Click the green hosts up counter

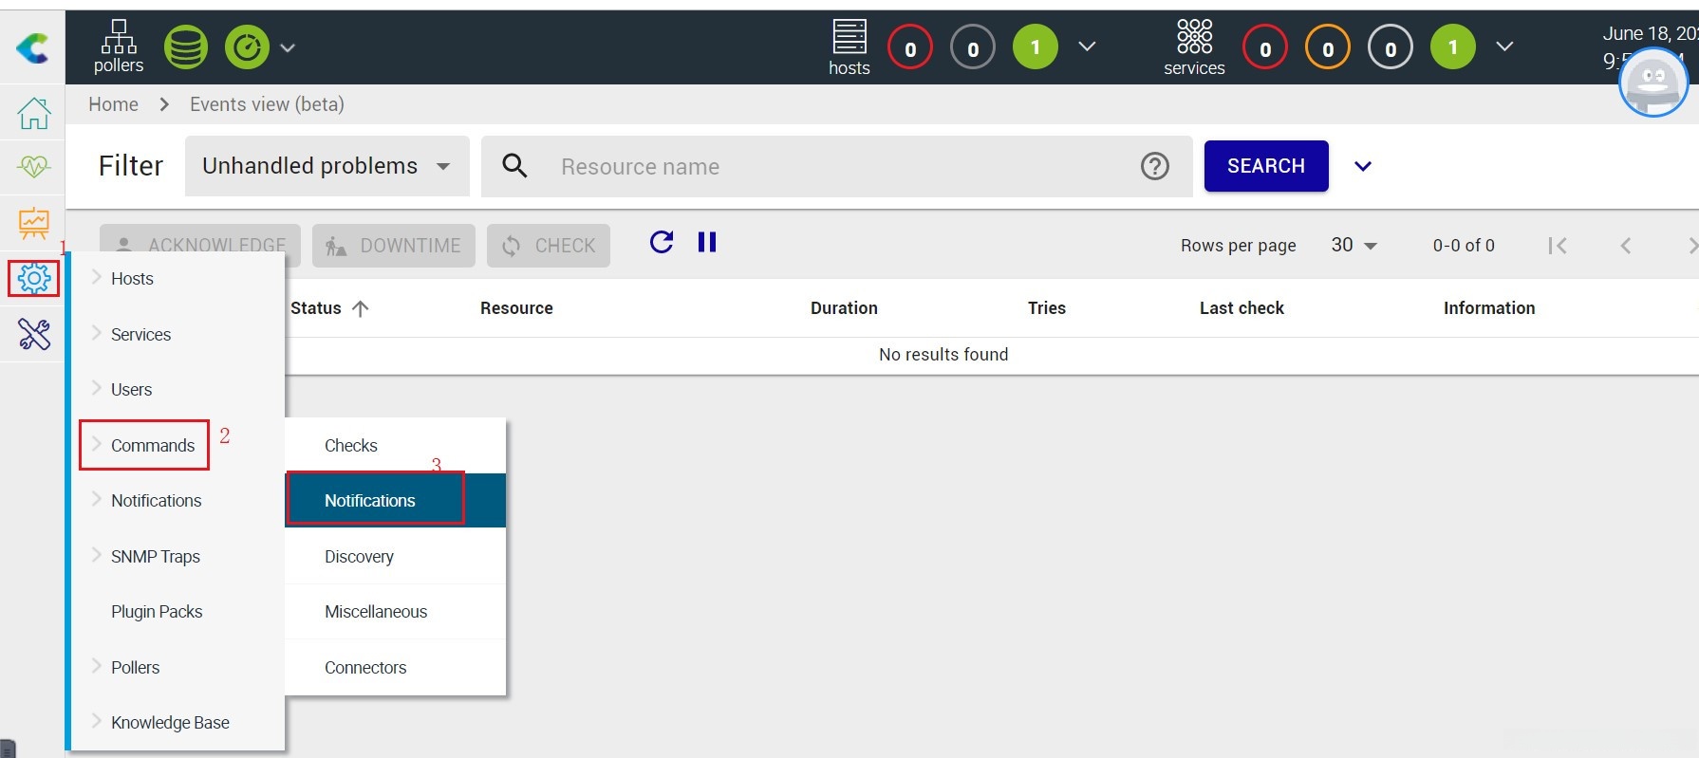[1036, 47]
